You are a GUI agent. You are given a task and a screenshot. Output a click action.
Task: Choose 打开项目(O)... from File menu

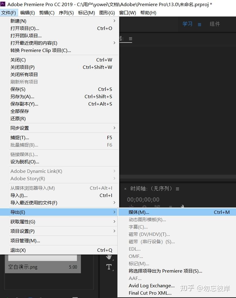click(59, 28)
